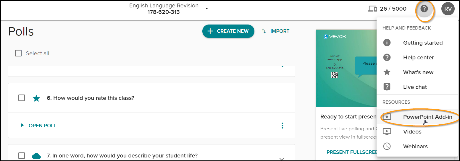
Task: Expand poll 7 with the chevron
Action: coord(282,159)
